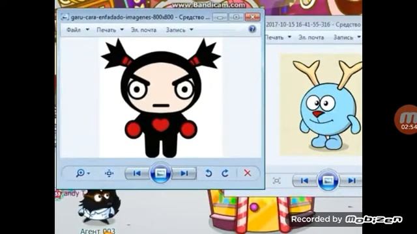Expand the Файл dropdown arrow
Viewport: 417px width, 234px height.
click(x=87, y=30)
